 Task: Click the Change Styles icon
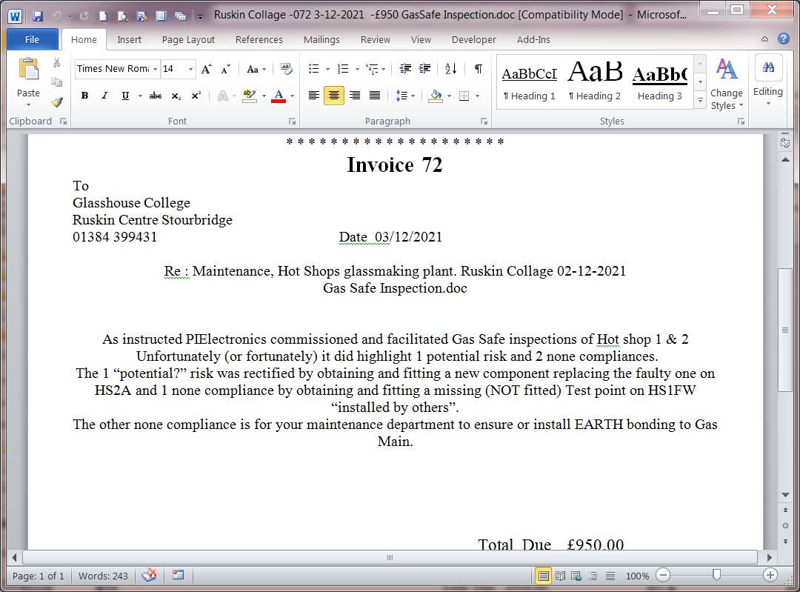[727, 70]
